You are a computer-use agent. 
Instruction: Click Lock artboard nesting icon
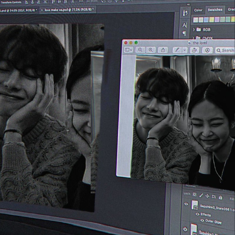click(x=214, y=197)
